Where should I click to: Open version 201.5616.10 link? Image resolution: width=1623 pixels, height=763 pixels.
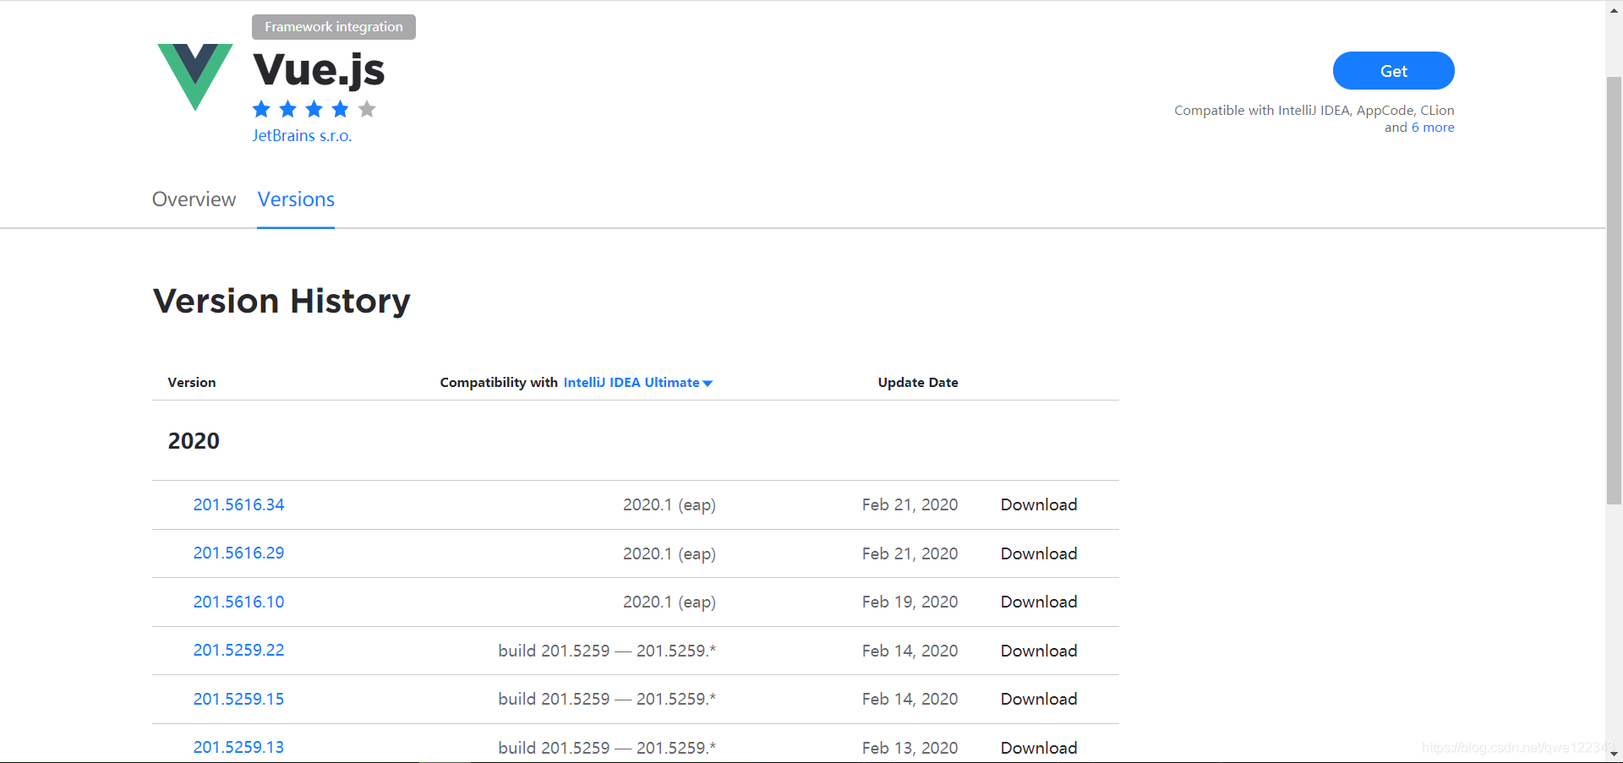tap(238, 602)
